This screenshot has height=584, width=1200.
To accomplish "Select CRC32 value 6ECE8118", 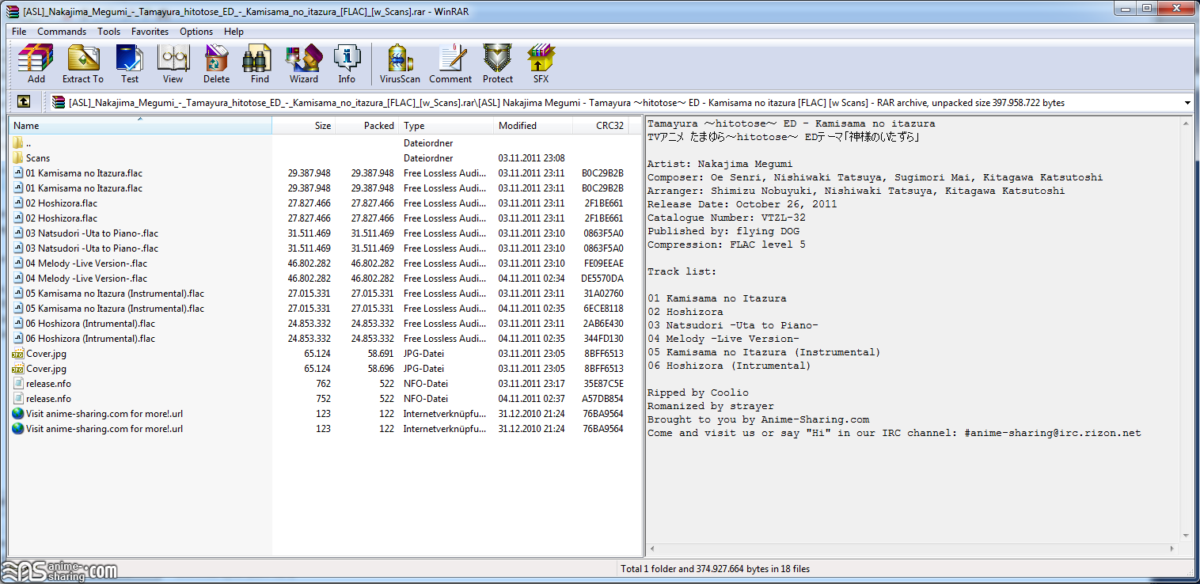I will (603, 309).
